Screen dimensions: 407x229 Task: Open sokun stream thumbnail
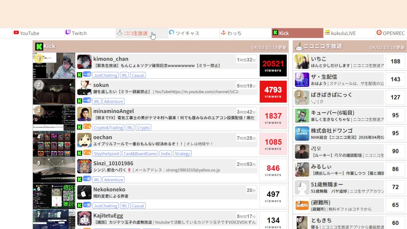tap(54, 92)
